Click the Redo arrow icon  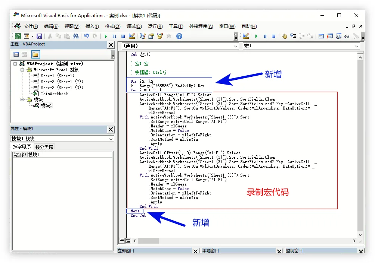click(x=95, y=36)
